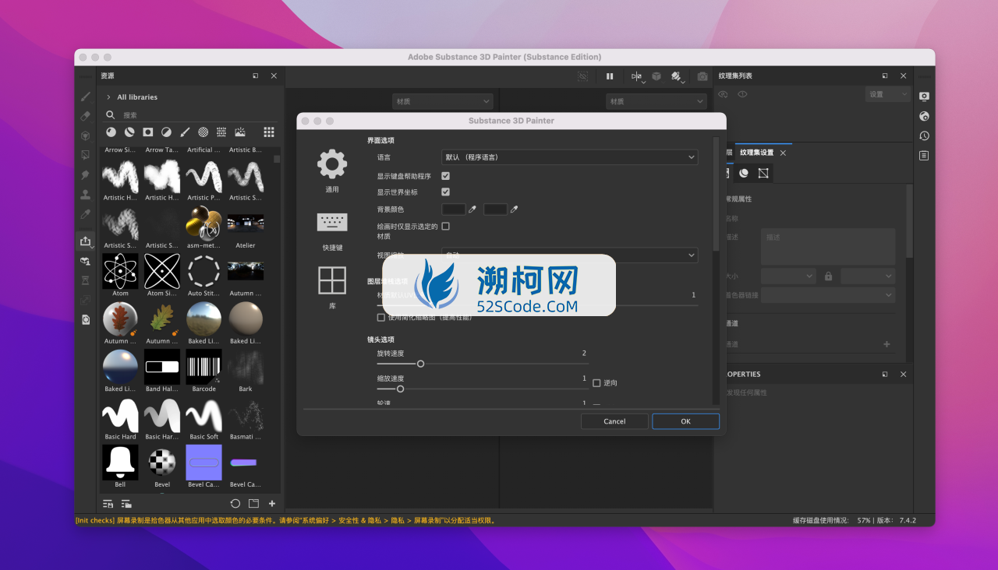998x570 pixels.
Task: Select the Barcode asset thumbnail
Action: (204, 366)
